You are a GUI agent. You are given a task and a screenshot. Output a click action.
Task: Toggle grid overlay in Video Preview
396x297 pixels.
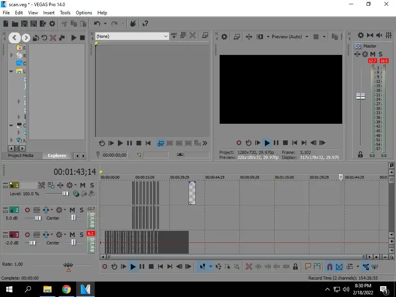[x=316, y=37]
